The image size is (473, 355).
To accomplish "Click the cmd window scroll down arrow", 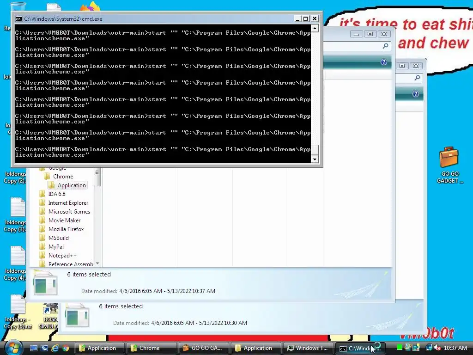I will click(x=315, y=159).
